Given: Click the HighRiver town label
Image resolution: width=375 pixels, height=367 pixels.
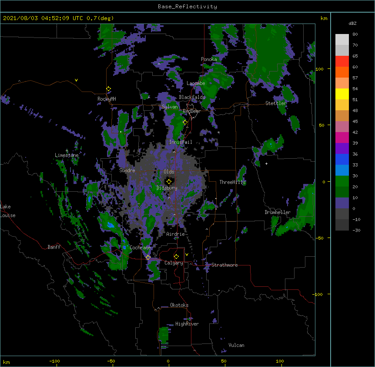Looking at the screenshot, I should click(187, 324).
